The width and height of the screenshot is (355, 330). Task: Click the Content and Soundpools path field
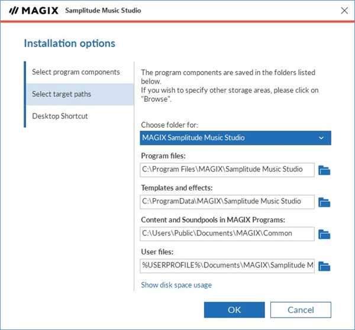click(x=227, y=234)
